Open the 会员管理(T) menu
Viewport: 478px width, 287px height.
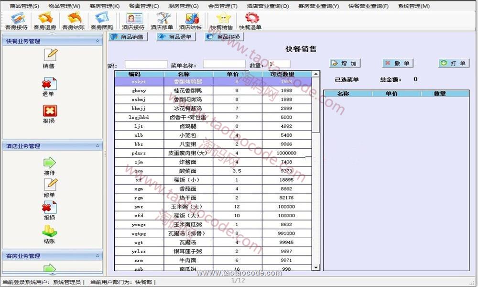222,6
